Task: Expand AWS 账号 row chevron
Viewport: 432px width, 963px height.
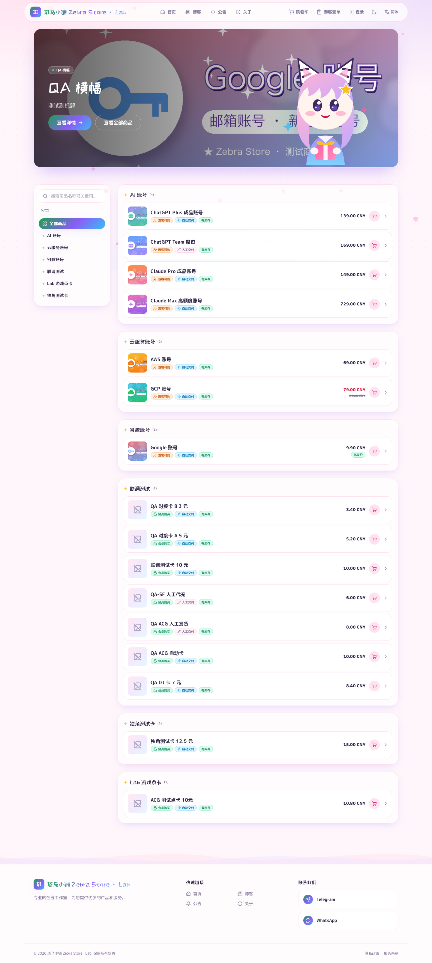Action: (x=385, y=363)
